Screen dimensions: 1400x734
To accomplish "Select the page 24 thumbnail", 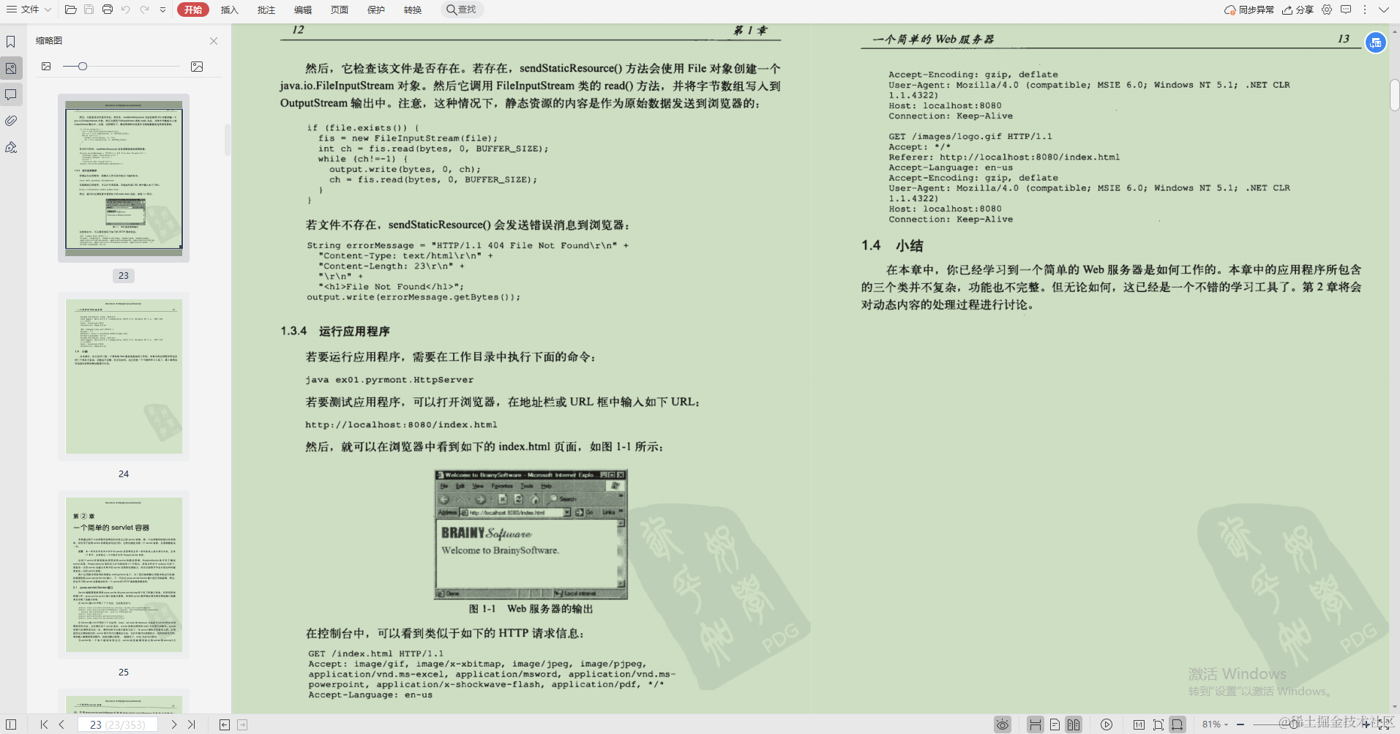I will tap(123, 377).
